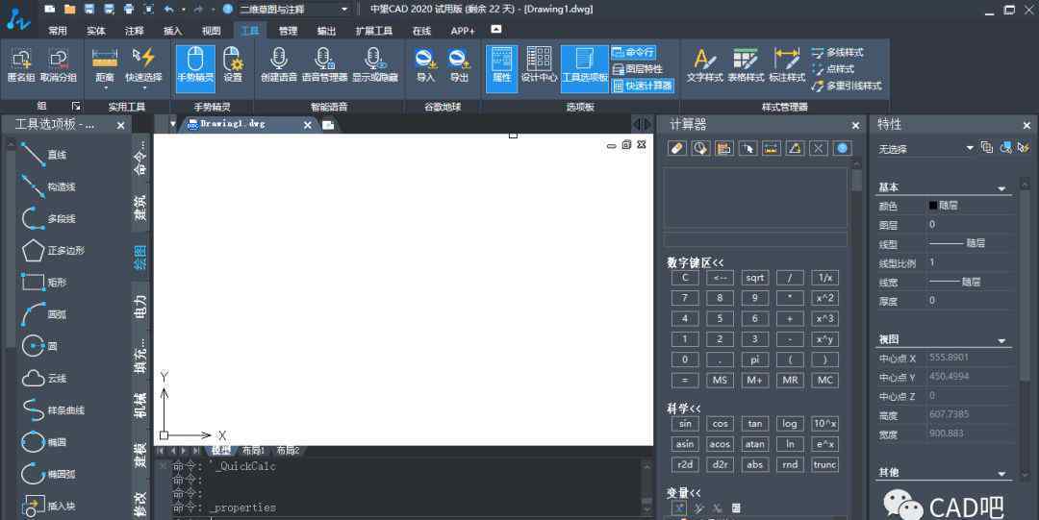The image size is (1039, 520).
Task: Open the 输出 ribbon tab
Action: pos(326,31)
